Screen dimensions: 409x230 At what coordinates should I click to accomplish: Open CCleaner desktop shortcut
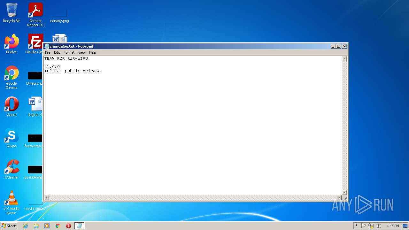coord(12,169)
